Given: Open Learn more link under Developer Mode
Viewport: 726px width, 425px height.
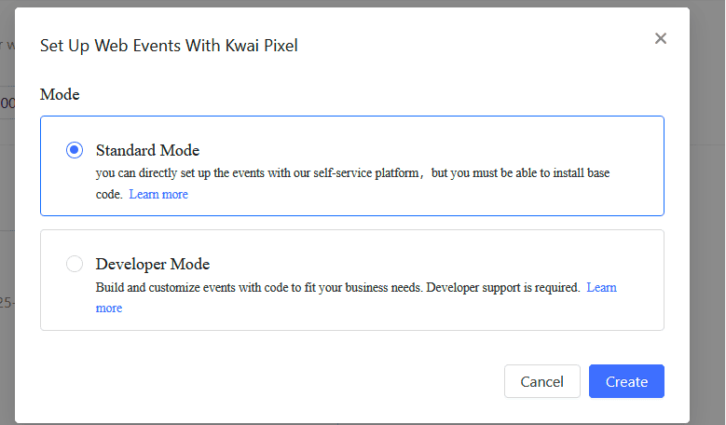Looking at the screenshot, I should [601, 287].
